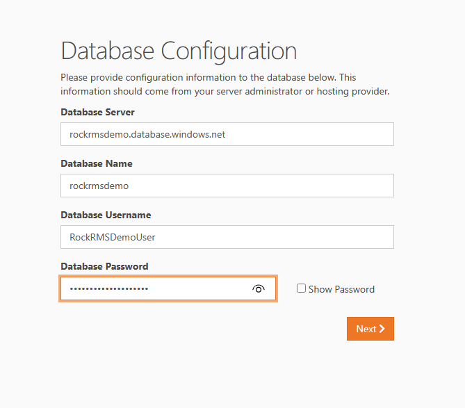Click the Database Configuration page heading
The image size is (465, 408).
point(179,51)
